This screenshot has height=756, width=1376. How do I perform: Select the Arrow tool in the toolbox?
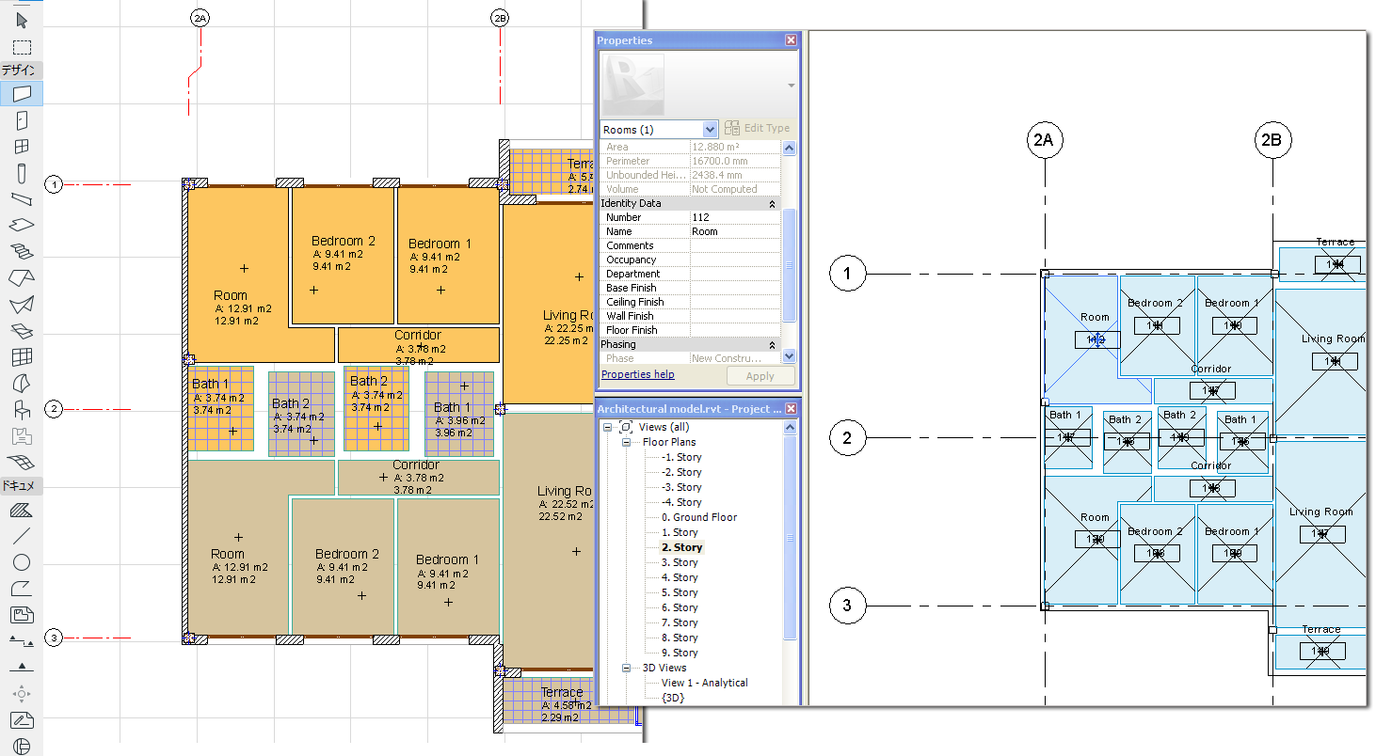click(x=22, y=20)
